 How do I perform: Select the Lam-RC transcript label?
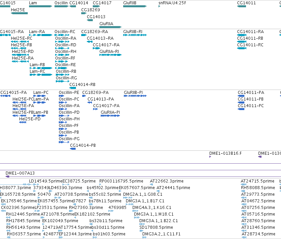(x=37, y=71)
